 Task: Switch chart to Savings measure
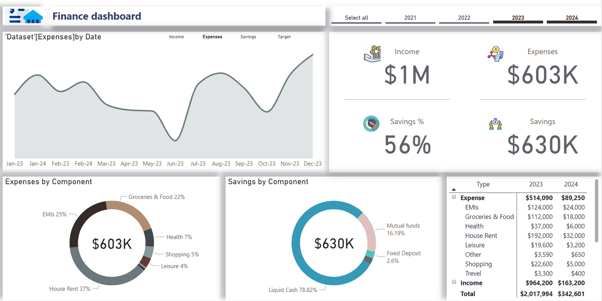coord(248,37)
